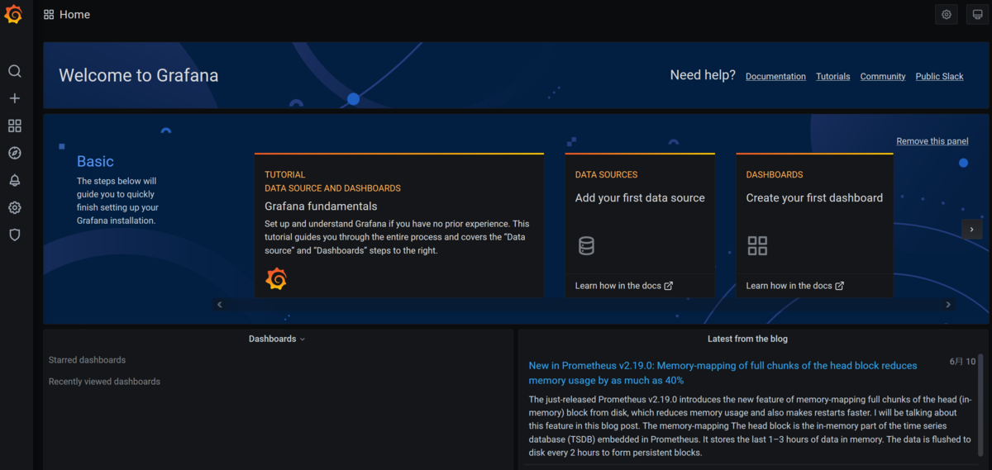The image size is (992, 470).
Task: Click the Need help? text
Action: 703,75
